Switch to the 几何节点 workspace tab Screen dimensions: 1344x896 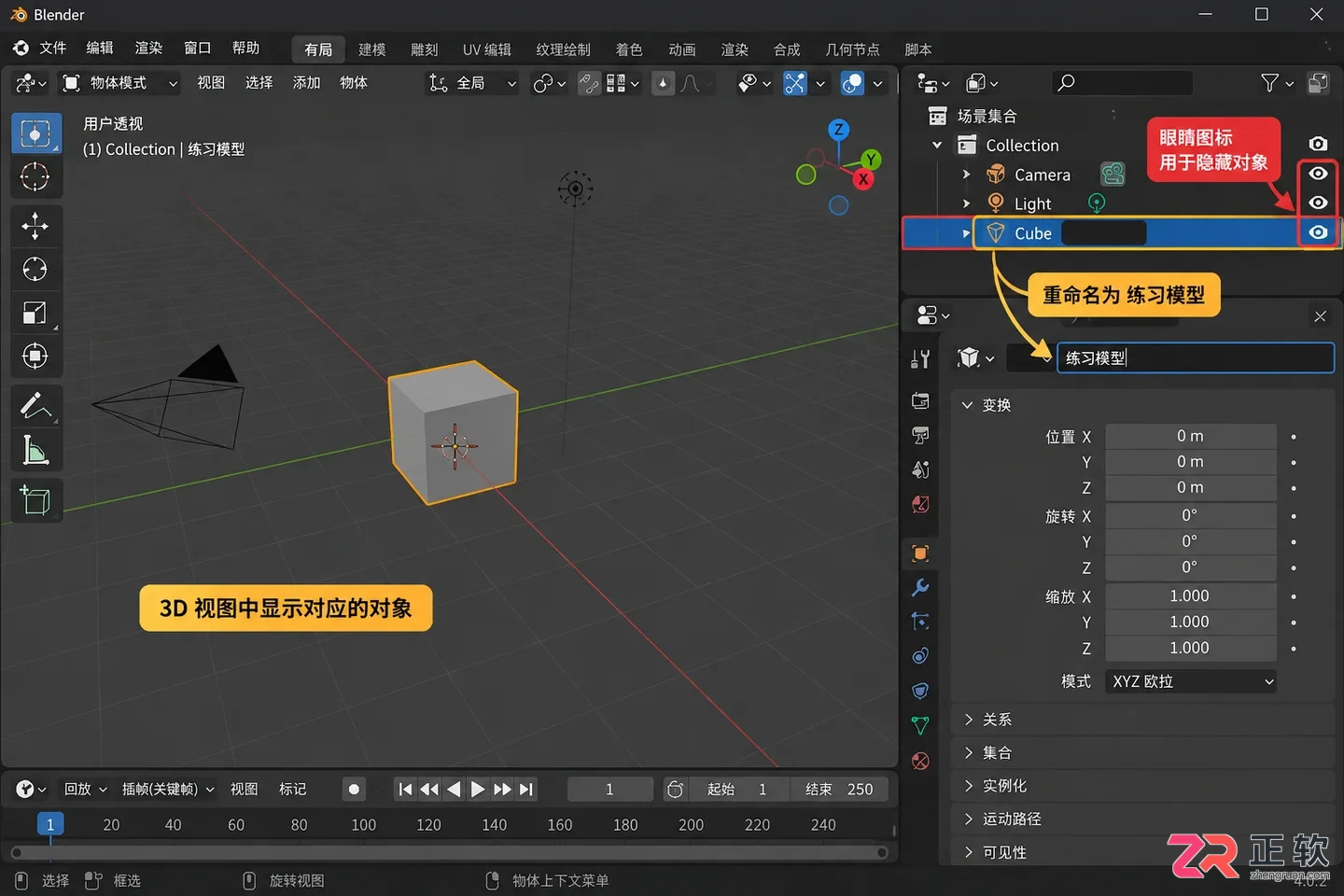tap(852, 49)
